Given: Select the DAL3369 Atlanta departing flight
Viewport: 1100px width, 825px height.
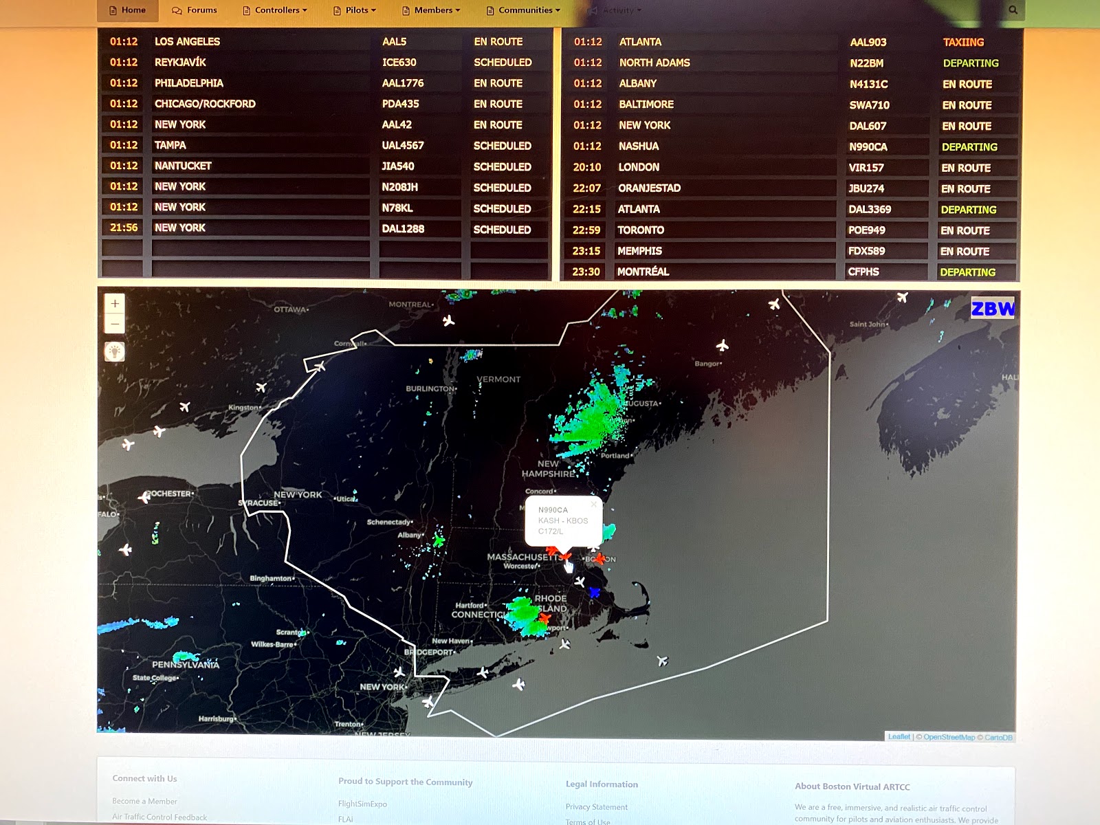Looking at the screenshot, I should [792, 209].
